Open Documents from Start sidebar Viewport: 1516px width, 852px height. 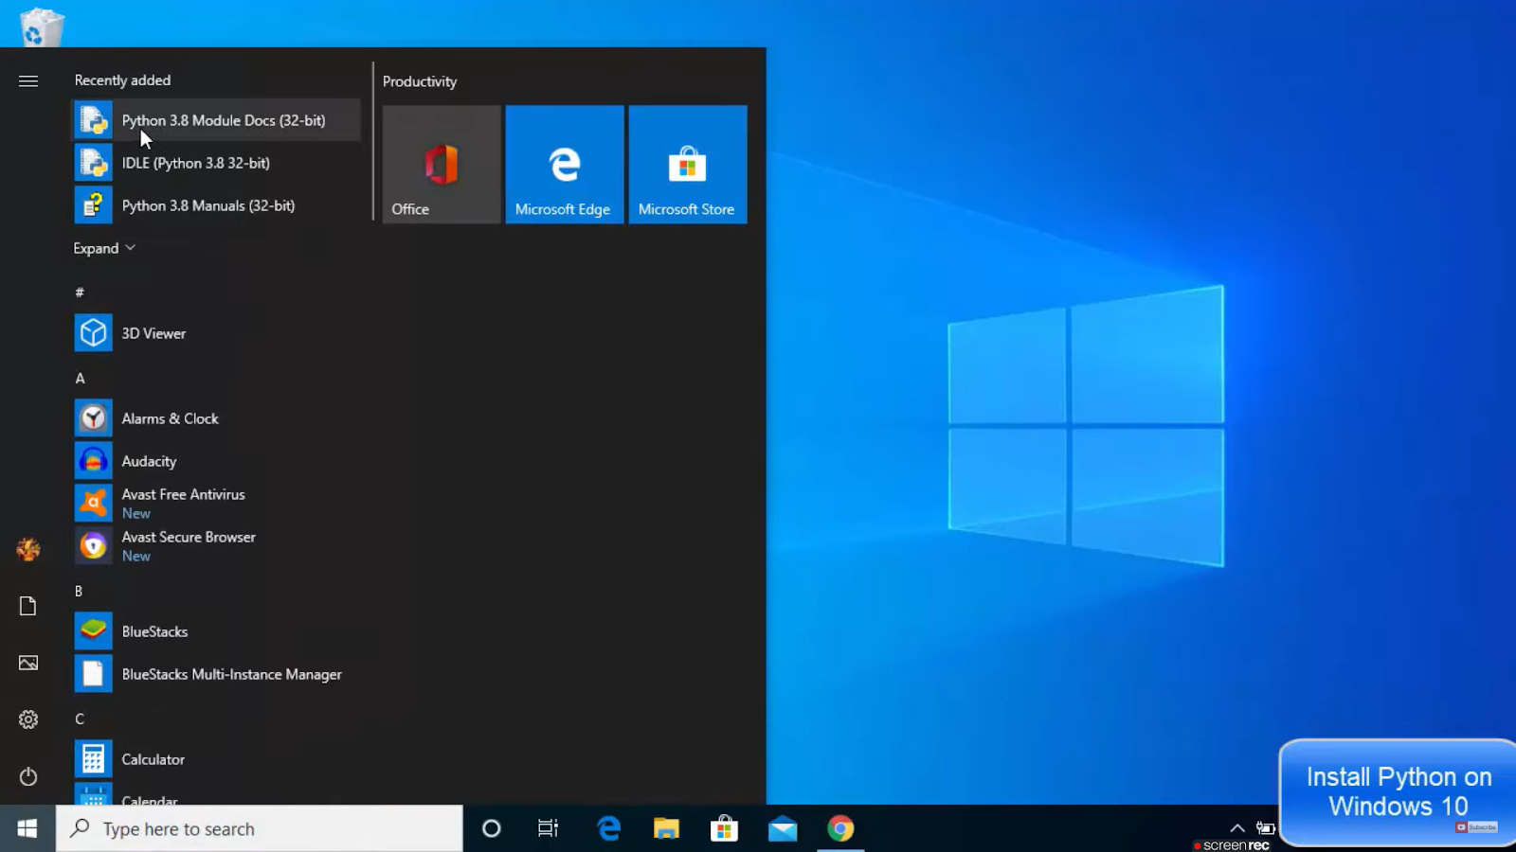[x=28, y=606]
